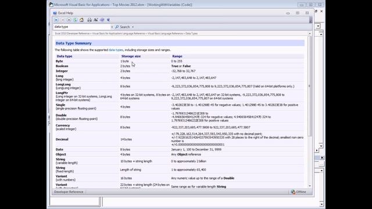Change help font size
Image resolution: width=372 pixels, height=209 pixels.
pos(96,20)
